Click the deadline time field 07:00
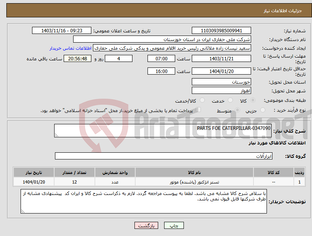Screen dimensions: 312x236 tap(161, 58)
